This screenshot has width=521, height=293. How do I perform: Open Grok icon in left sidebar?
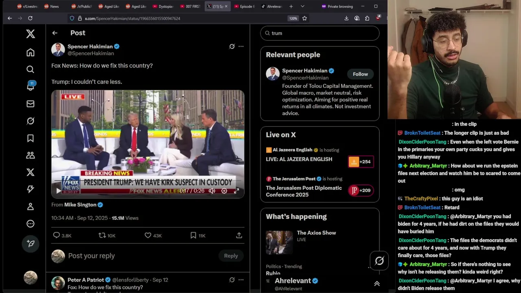click(x=31, y=121)
